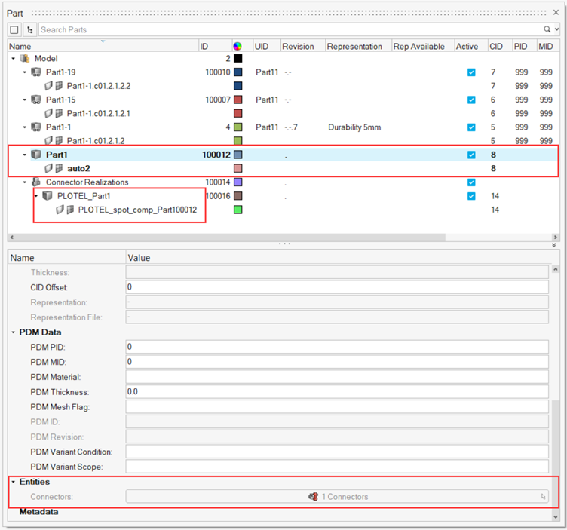
Task: Open the 1 Connectors button
Action: tap(337, 497)
